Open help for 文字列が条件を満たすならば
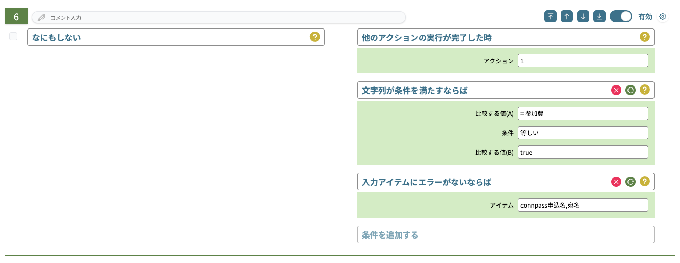The image size is (680, 263). coord(644,90)
